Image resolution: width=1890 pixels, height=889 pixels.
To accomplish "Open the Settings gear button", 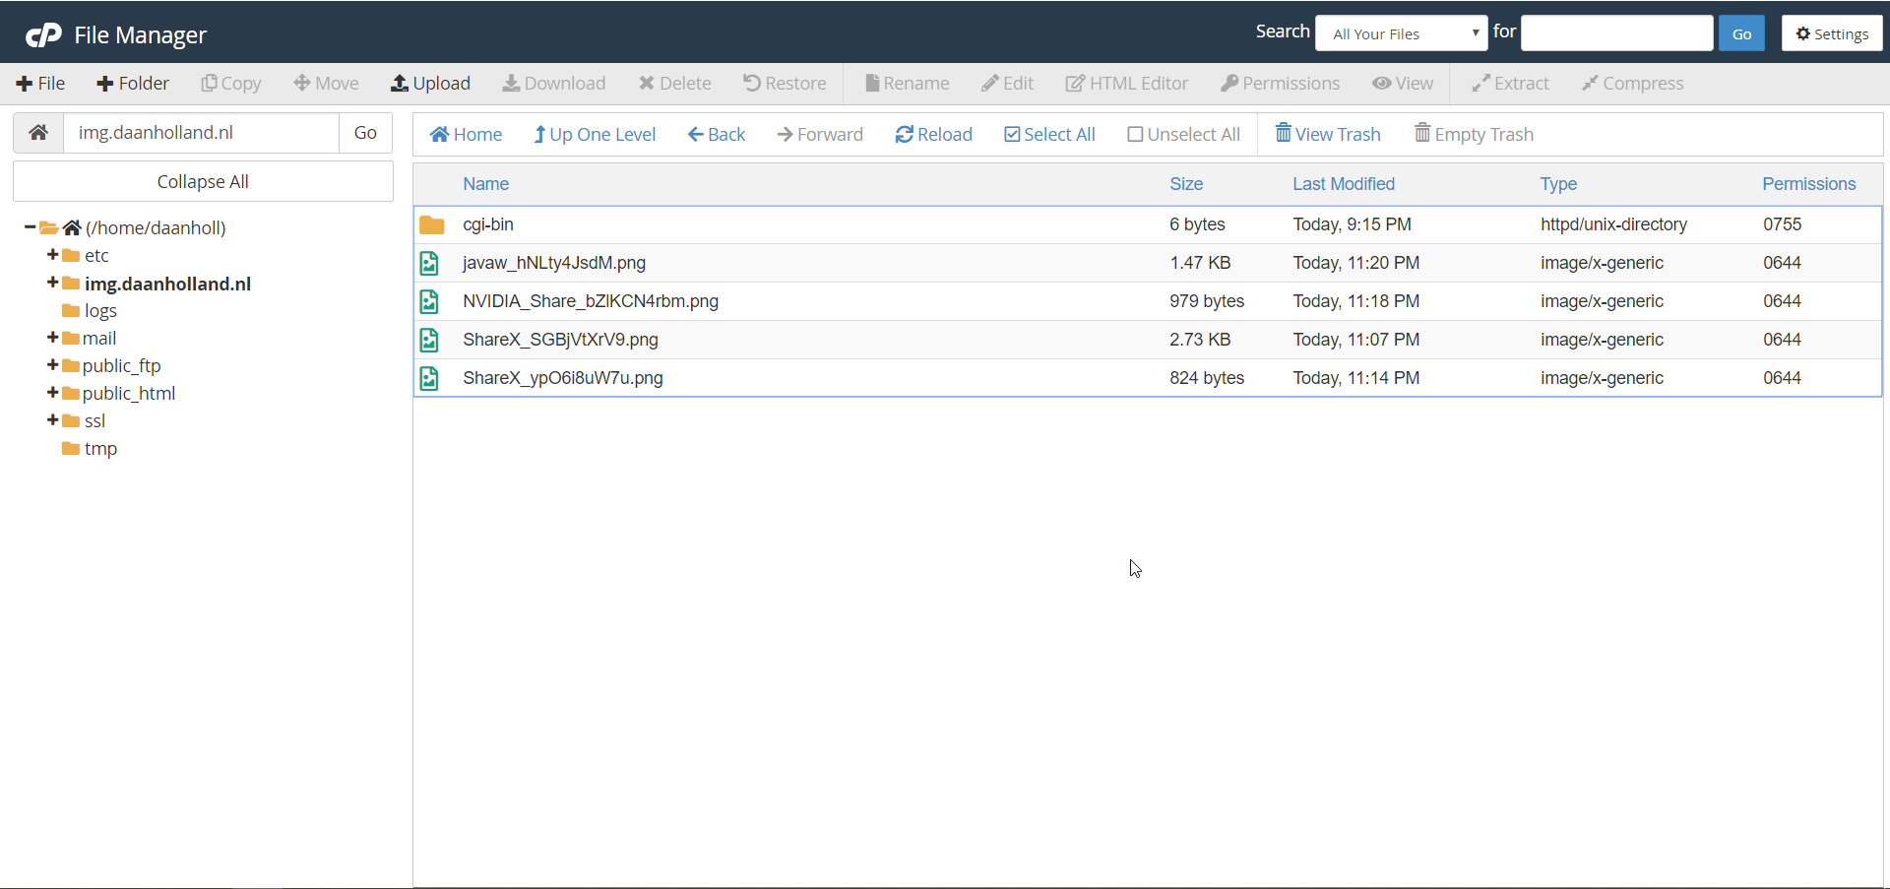I will pos(1831,33).
